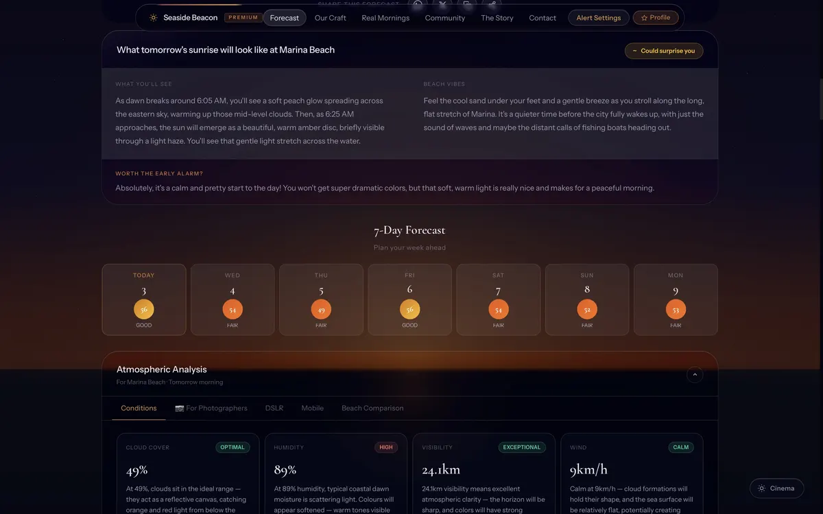823x514 pixels.
Task: Click the camera icon beside For Photographers
Action: pos(180,408)
